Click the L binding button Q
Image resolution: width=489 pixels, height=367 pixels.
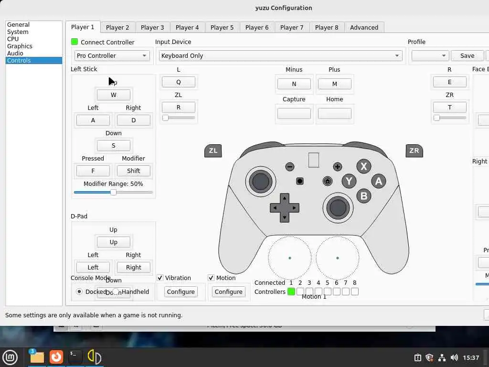[x=179, y=82]
